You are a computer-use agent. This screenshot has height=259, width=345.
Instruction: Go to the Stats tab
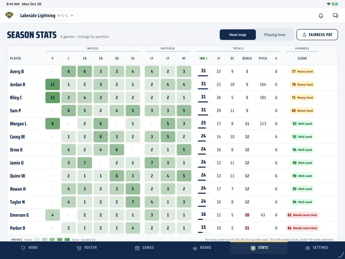click(259, 248)
